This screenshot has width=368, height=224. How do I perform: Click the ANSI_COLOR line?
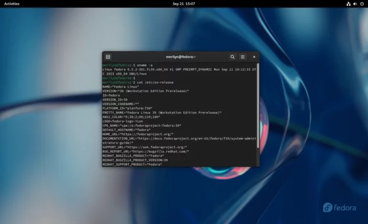131,117
